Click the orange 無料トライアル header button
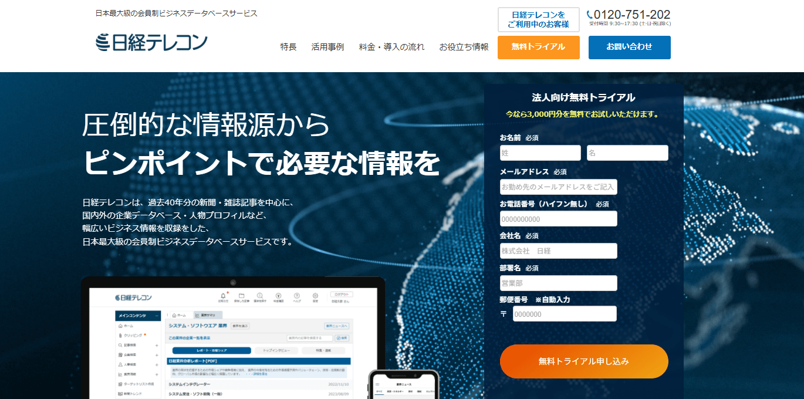Screen dimensions: 804x399 click(x=538, y=47)
